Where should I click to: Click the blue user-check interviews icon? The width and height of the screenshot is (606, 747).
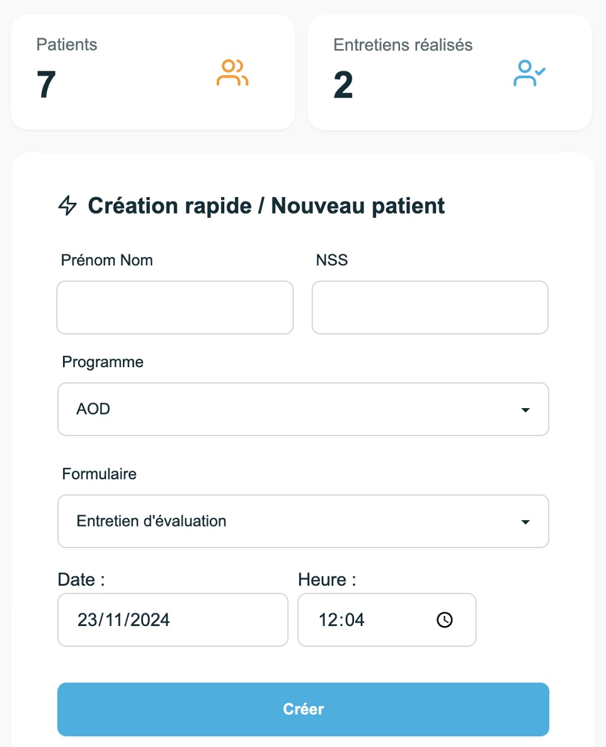pyautogui.click(x=529, y=73)
